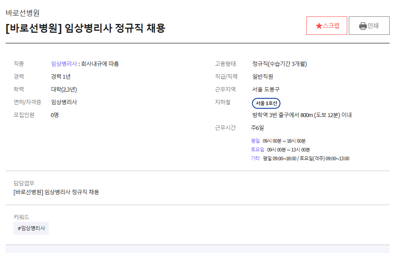Select the 서울 1호선 subway badge
This screenshot has height=253, width=396.
tap(266, 103)
